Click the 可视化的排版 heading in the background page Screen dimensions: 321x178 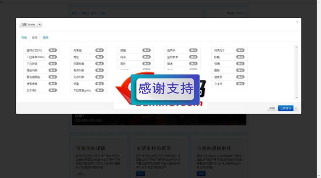(91, 148)
